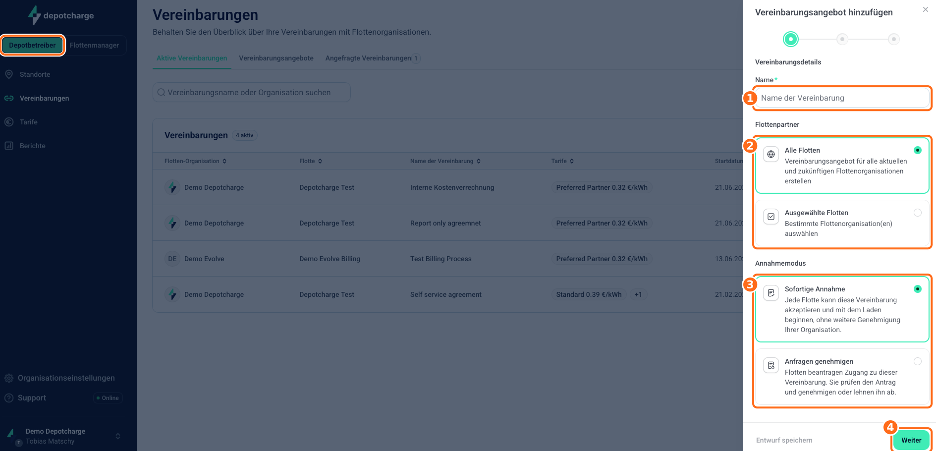Click the Standorte location pin icon

coord(9,74)
